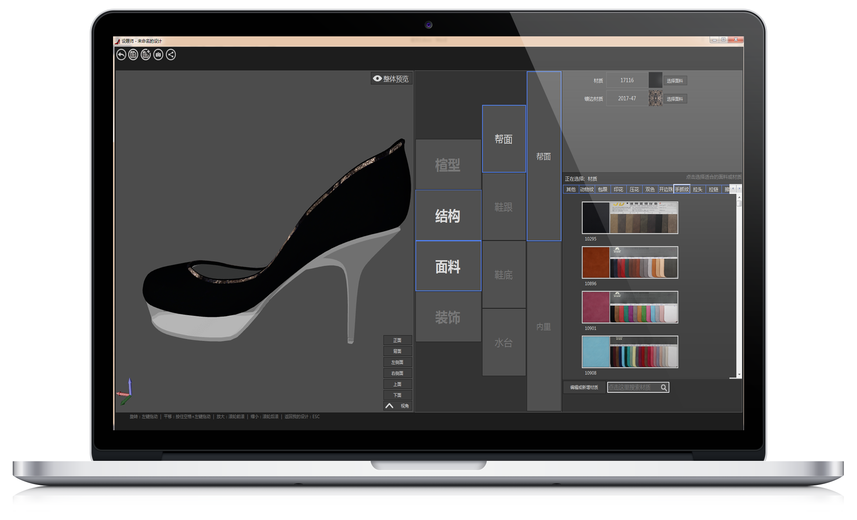Switch to 下面 bottom view
The height and width of the screenshot is (520, 857).
click(x=397, y=395)
